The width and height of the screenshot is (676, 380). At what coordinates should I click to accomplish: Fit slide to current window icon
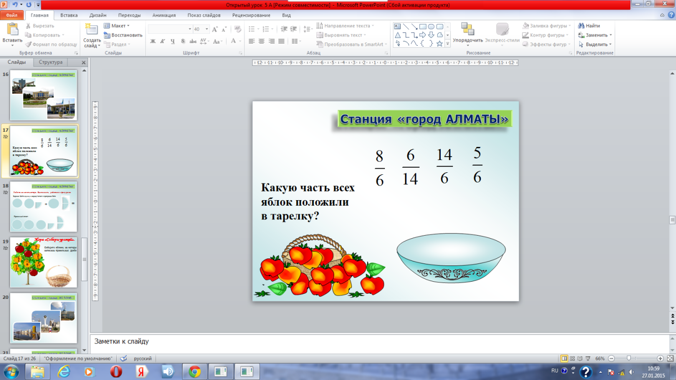670,358
